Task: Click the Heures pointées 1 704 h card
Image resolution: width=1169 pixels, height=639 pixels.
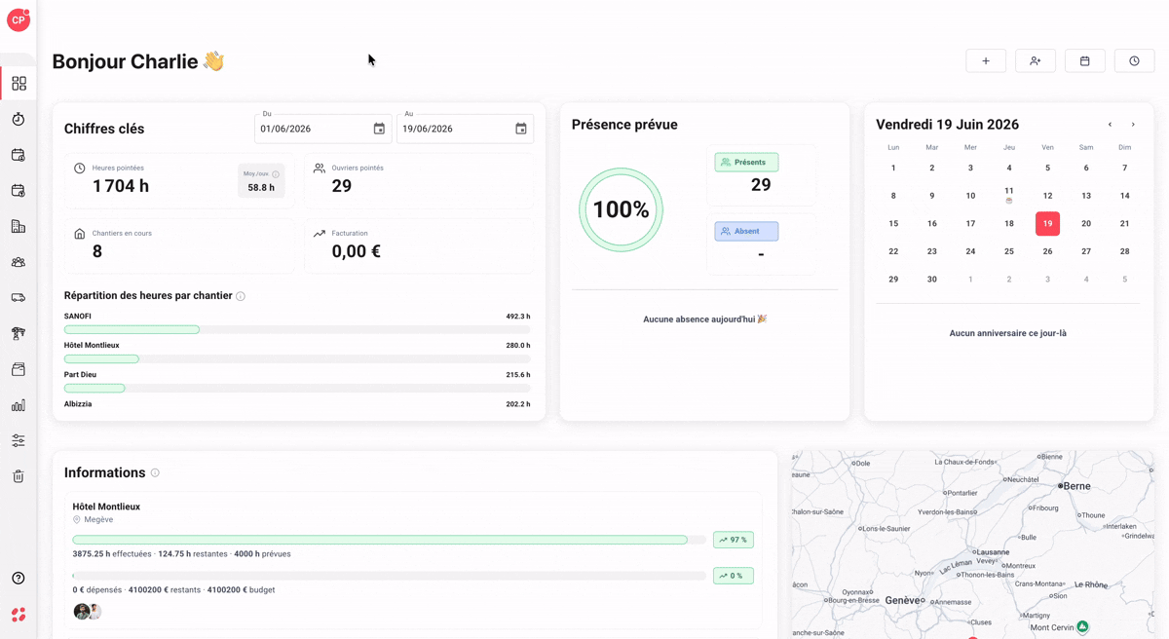Action: coord(179,179)
